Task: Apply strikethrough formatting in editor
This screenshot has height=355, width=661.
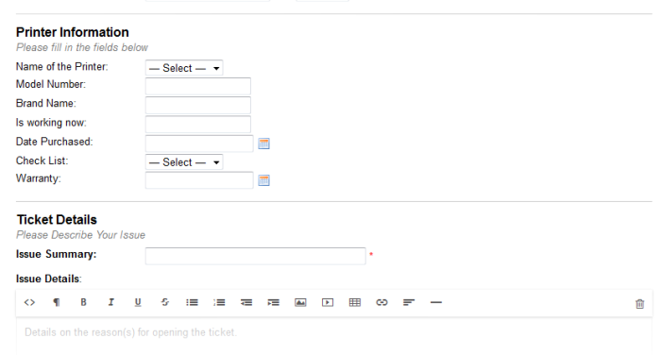Action: [165, 302]
